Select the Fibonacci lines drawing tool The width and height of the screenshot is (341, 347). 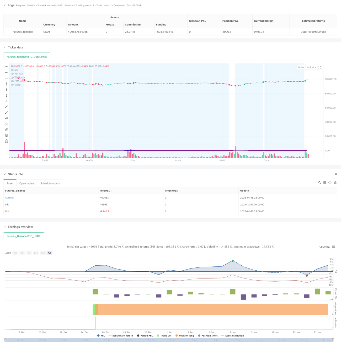pyautogui.click(x=7, y=135)
